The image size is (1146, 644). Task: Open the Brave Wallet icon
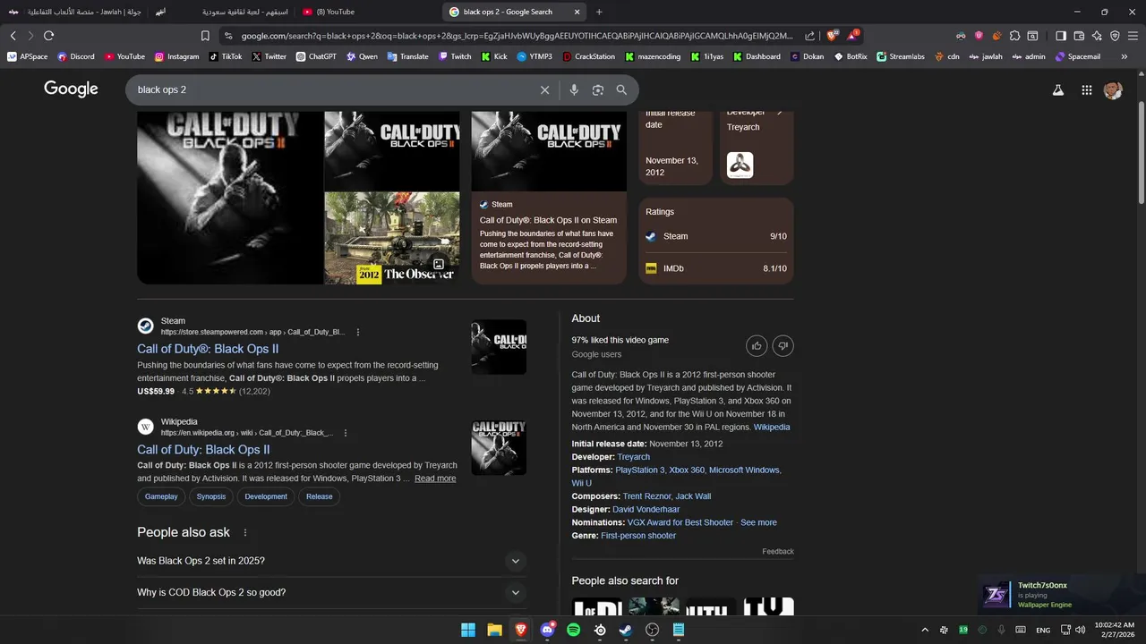click(x=1079, y=36)
